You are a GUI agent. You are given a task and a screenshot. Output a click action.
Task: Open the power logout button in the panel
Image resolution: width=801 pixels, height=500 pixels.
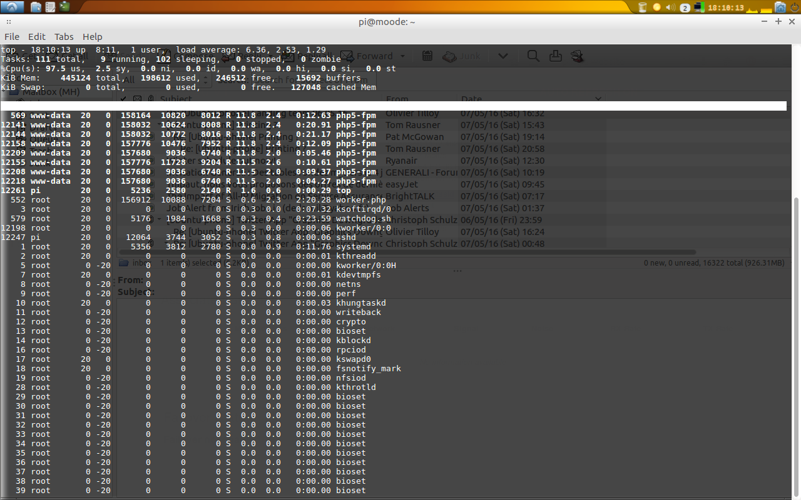(793, 7)
